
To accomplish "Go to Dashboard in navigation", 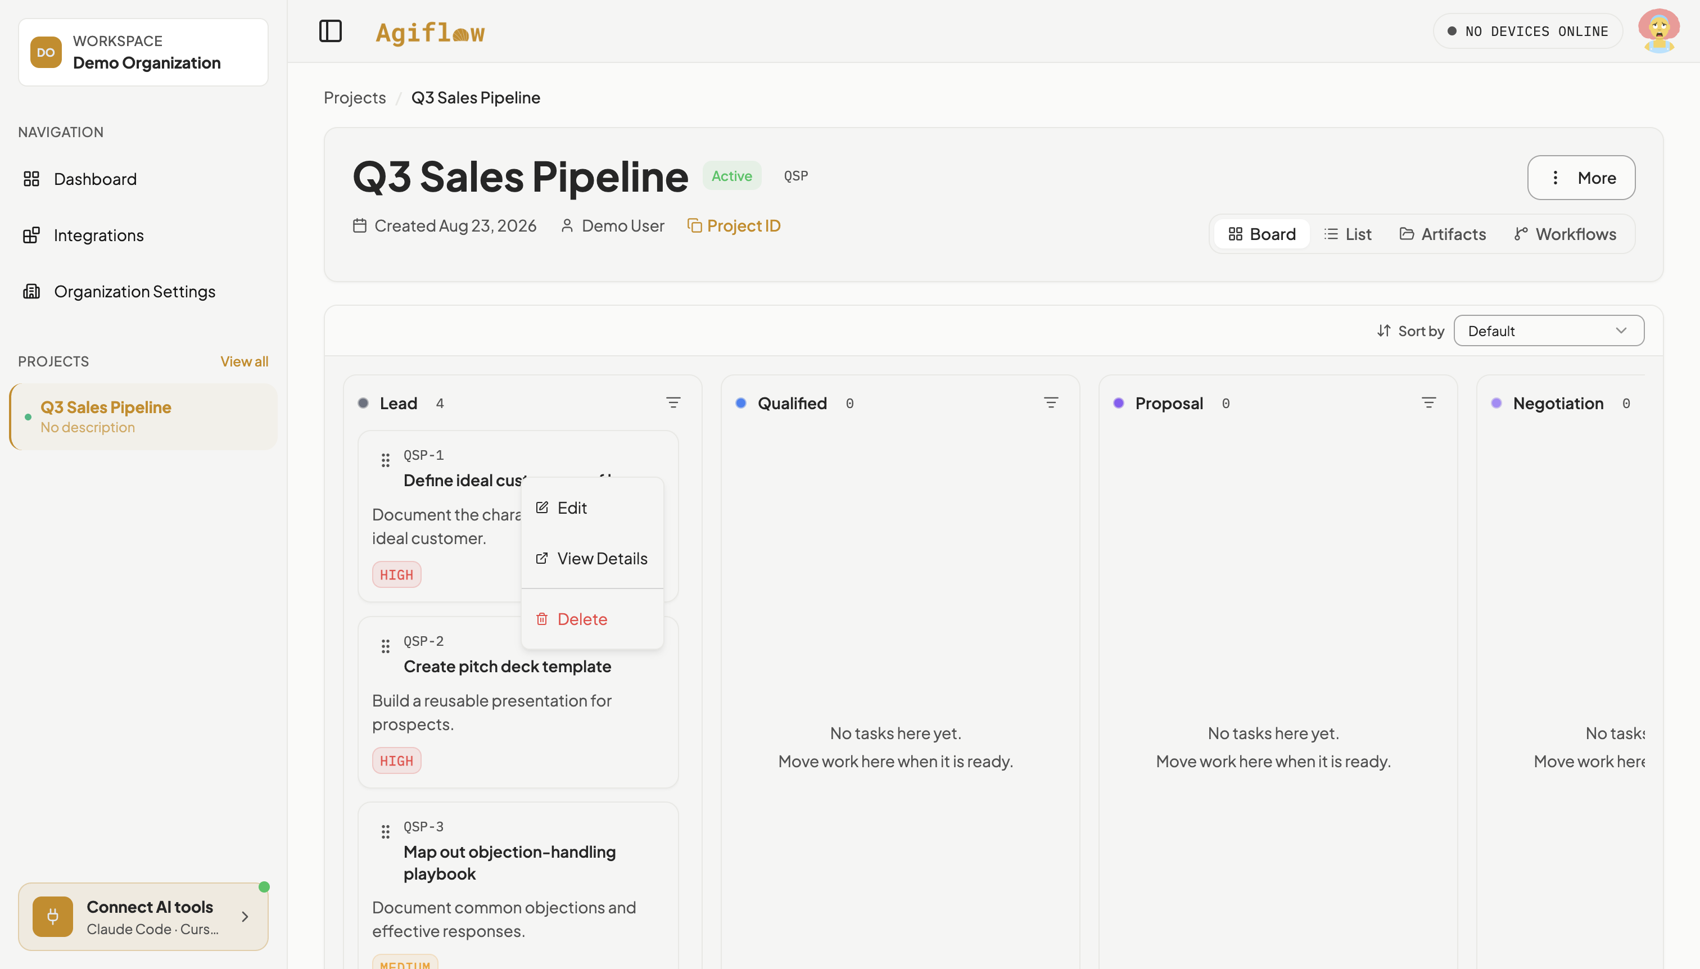I will click(x=143, y=179).
